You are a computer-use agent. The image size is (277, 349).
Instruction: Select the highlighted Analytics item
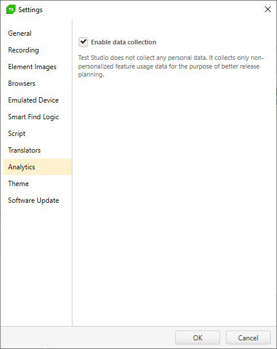coord(37,166)
